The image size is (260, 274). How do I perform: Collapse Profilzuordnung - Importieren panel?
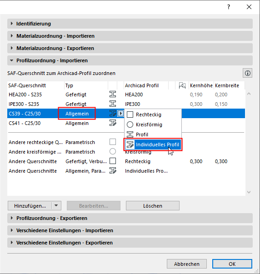pos(130,60)
